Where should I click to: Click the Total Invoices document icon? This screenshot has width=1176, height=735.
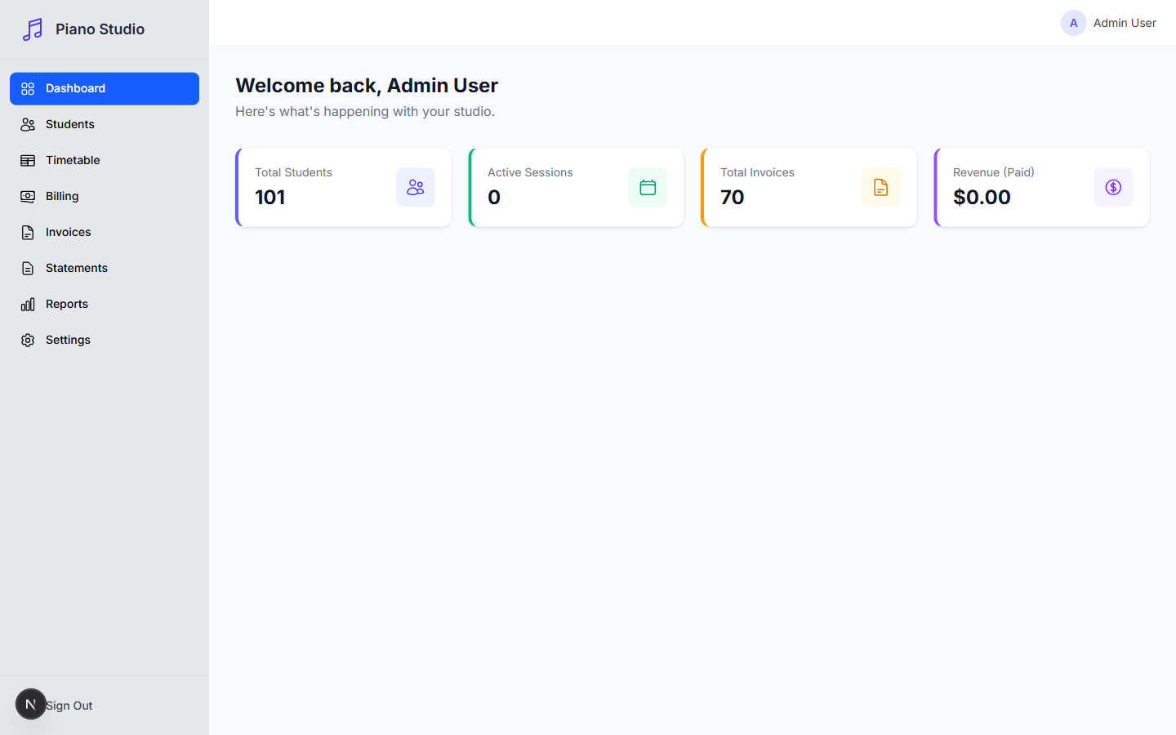(x=880, y=187)
